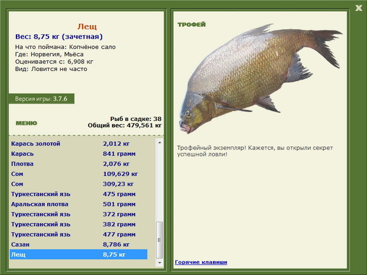
Task: Select Аральская плотва 501 грамм row
Action: coord(79,204)
